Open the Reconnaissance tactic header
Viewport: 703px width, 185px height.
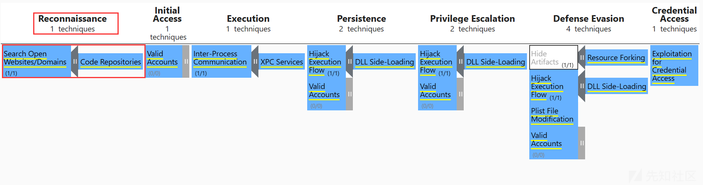[73, 19]
